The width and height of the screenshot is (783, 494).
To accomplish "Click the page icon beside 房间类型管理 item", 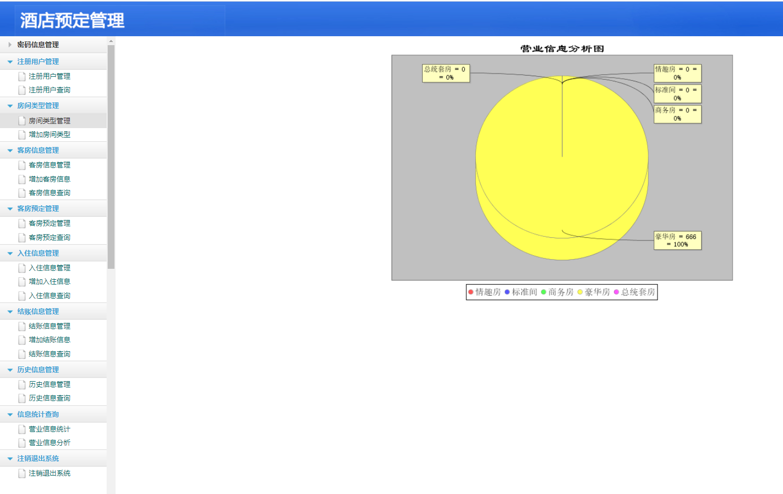I will pos(22,121).
